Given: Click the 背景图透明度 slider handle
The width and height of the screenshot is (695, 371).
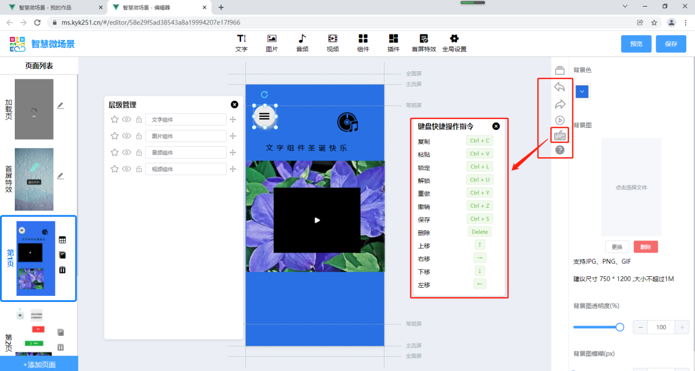Looking at the screenshot, I should pyautogui.click(x=619, y=327).
